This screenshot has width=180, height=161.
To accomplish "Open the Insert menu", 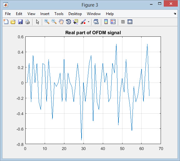I will (x=45, y=14).
